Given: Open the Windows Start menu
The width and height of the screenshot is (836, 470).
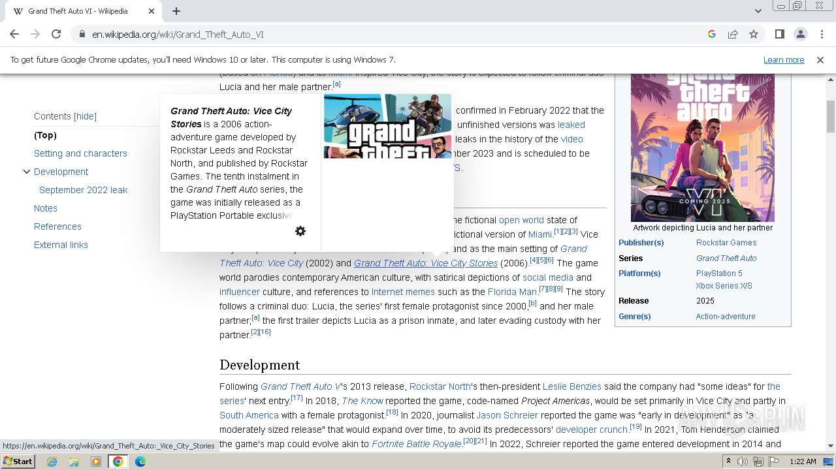Looking at the screenshot, I should coord(18,461).
